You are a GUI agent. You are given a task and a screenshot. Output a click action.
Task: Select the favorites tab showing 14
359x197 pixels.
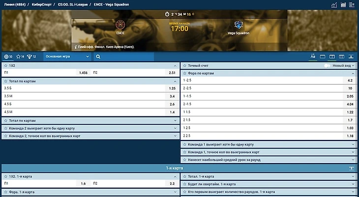coord(20,56)
